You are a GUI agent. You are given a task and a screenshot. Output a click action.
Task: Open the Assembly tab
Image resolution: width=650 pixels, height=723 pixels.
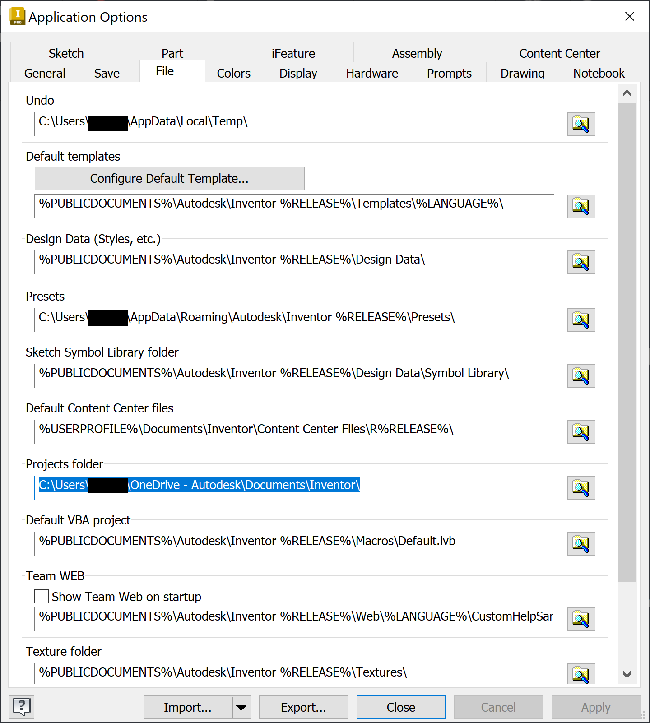point(417,53)
